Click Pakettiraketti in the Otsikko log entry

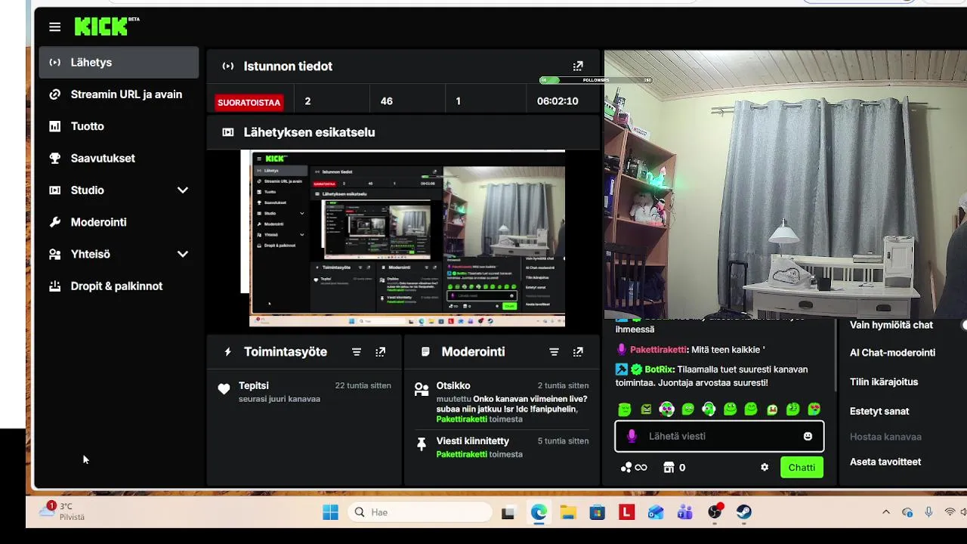click(x=462, y=419)
